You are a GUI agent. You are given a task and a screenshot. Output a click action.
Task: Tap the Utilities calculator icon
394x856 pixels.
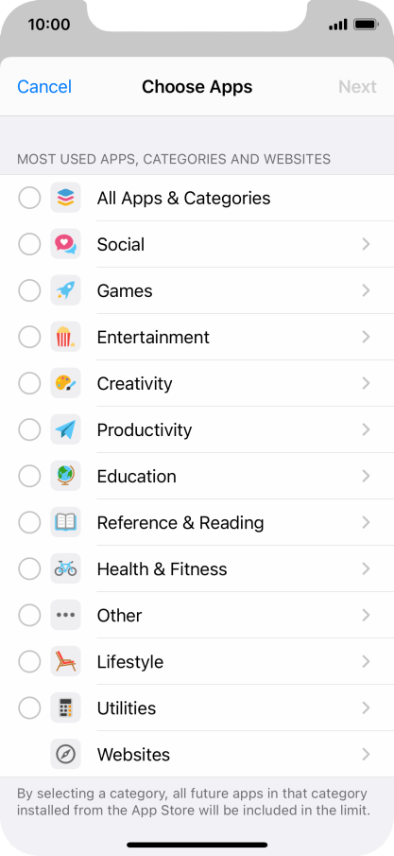(65, 708)
